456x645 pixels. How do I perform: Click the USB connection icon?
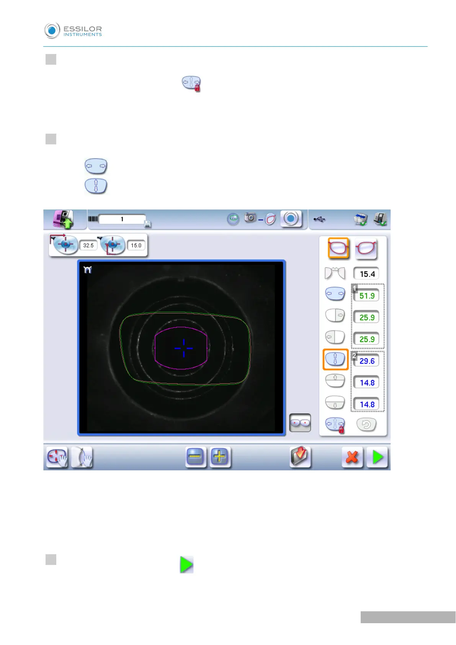click(x=319, y=219)
